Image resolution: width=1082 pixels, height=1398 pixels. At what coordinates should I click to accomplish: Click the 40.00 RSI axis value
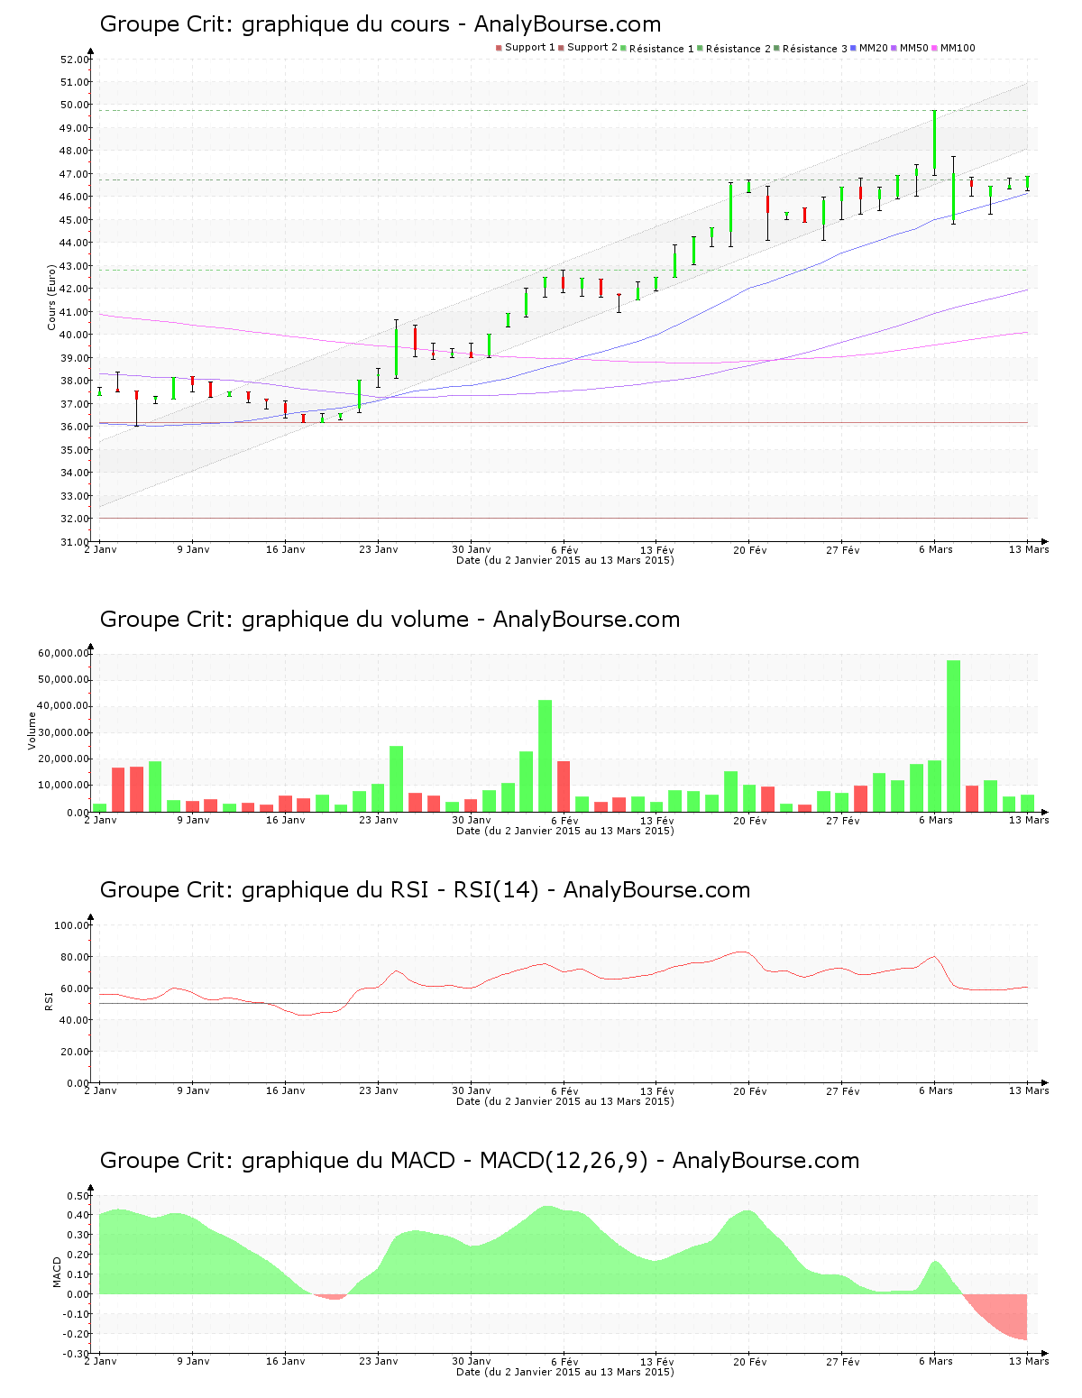74,1020
